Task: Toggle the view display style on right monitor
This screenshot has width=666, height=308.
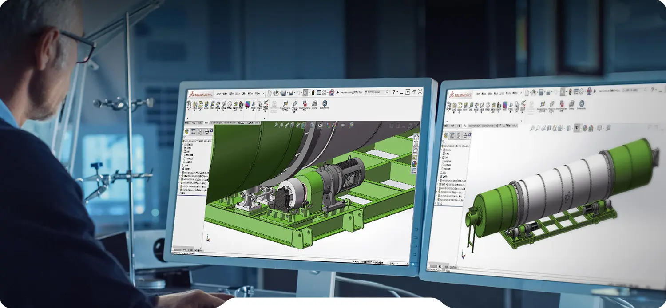Action: coord(577,128)
